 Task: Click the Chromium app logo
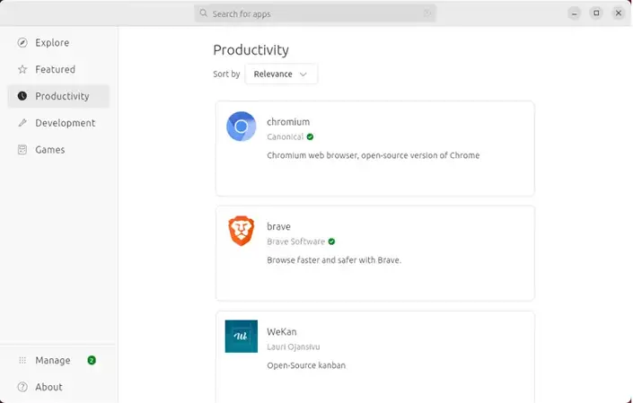(241, 127)
